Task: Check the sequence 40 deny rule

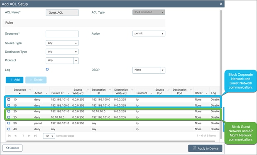Action: [x=9, y=129]
